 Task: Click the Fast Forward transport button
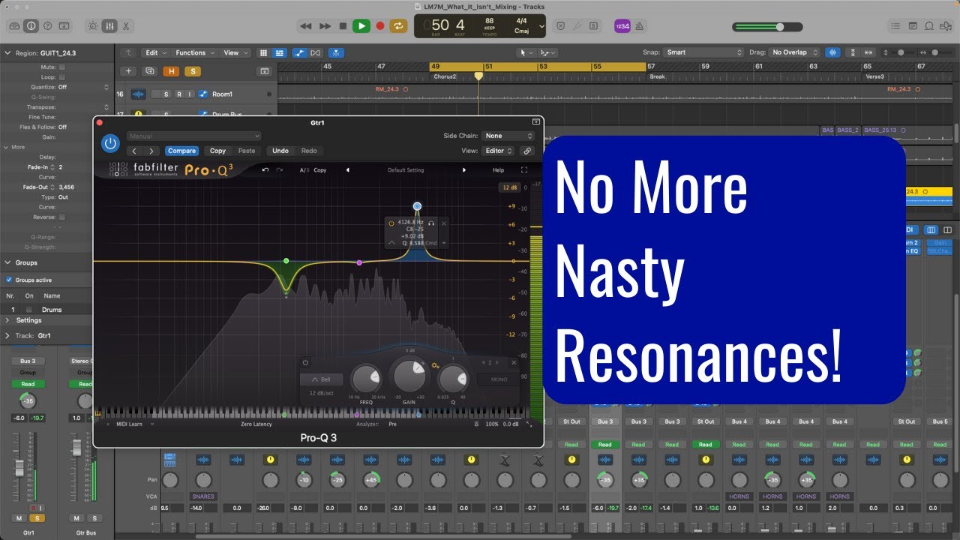coord(324,25)
